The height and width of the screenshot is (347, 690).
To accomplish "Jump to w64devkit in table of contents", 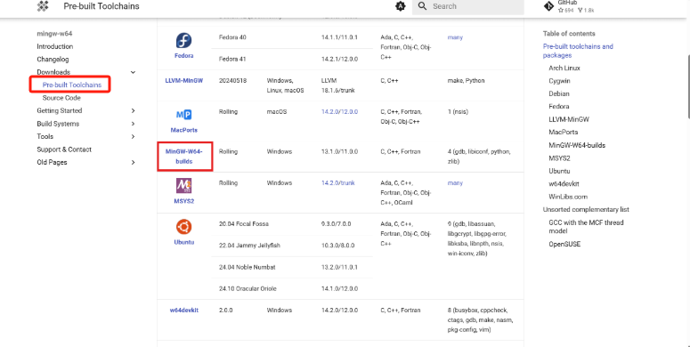I will click(564, 184).
